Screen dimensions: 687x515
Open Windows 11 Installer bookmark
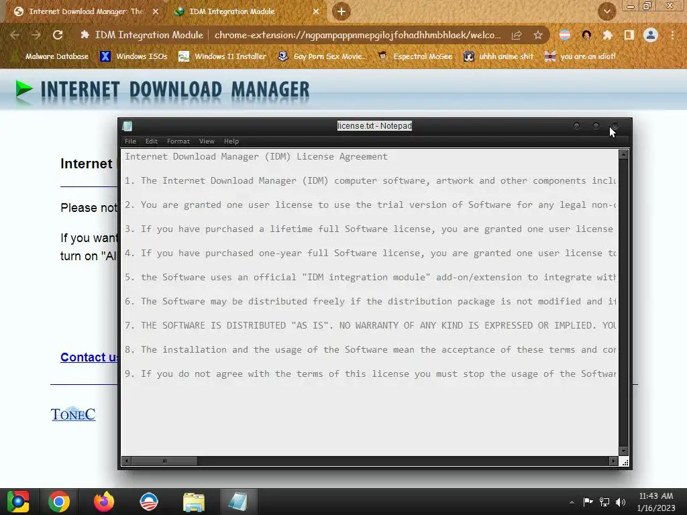222,56
